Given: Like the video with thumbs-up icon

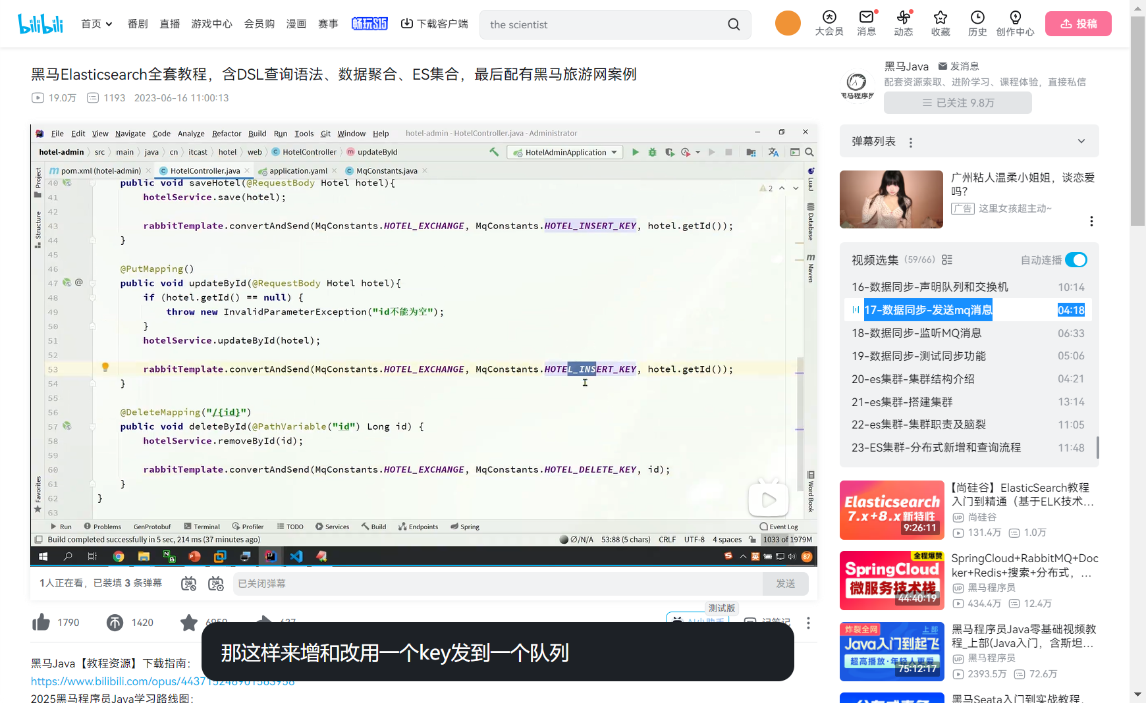Looking at the screenshot, I should point(41,622).
